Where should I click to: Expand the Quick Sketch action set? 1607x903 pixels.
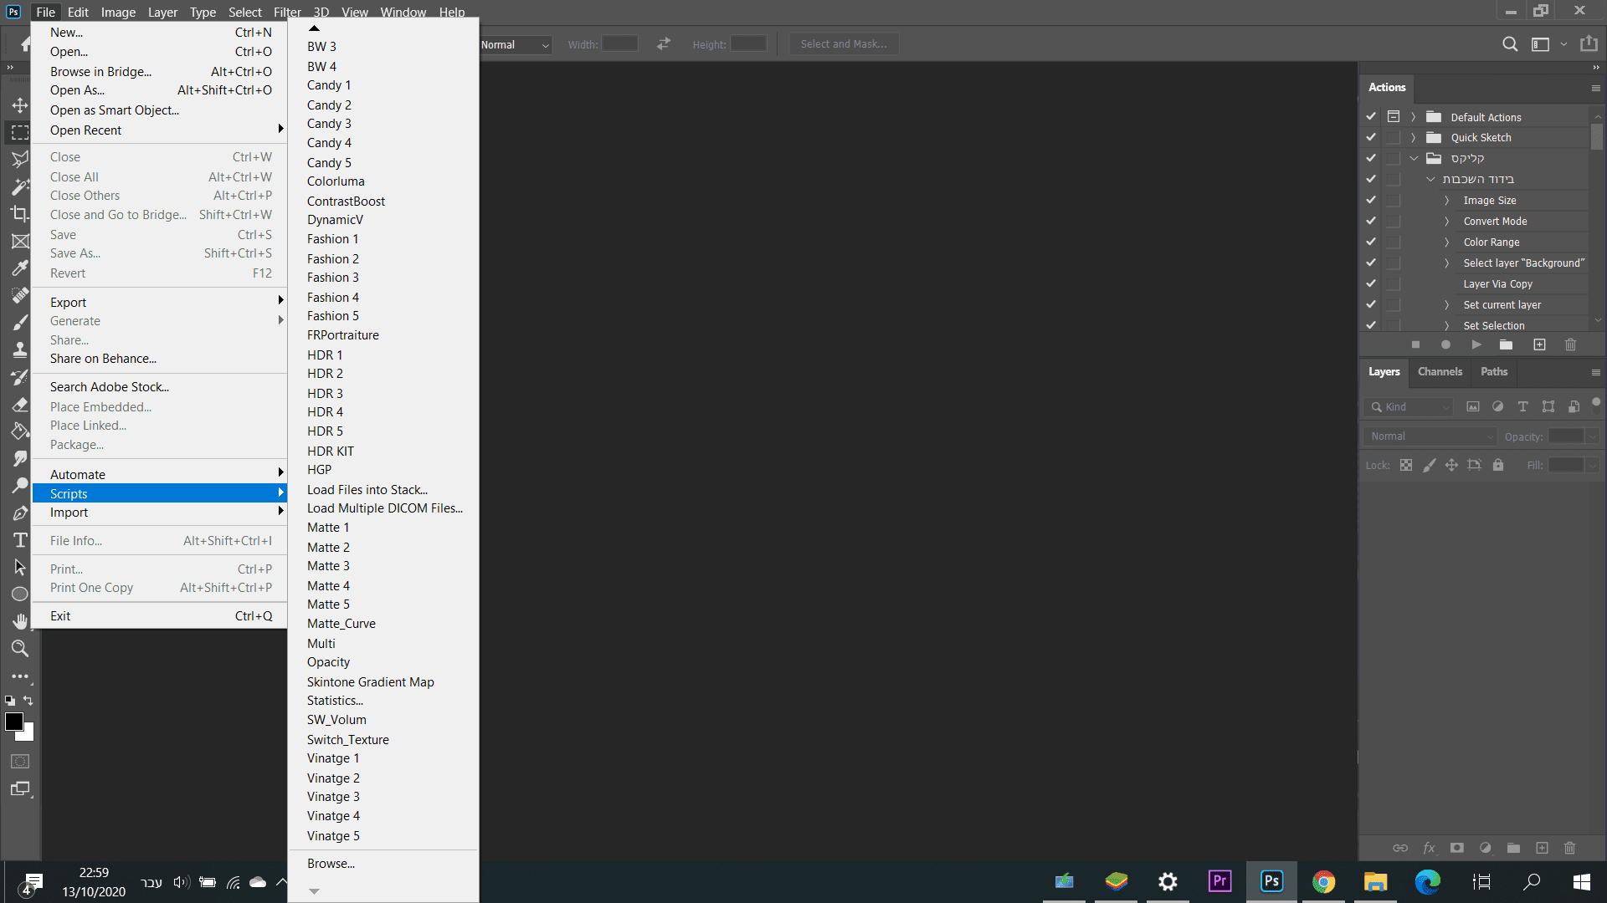point(1414,138)
